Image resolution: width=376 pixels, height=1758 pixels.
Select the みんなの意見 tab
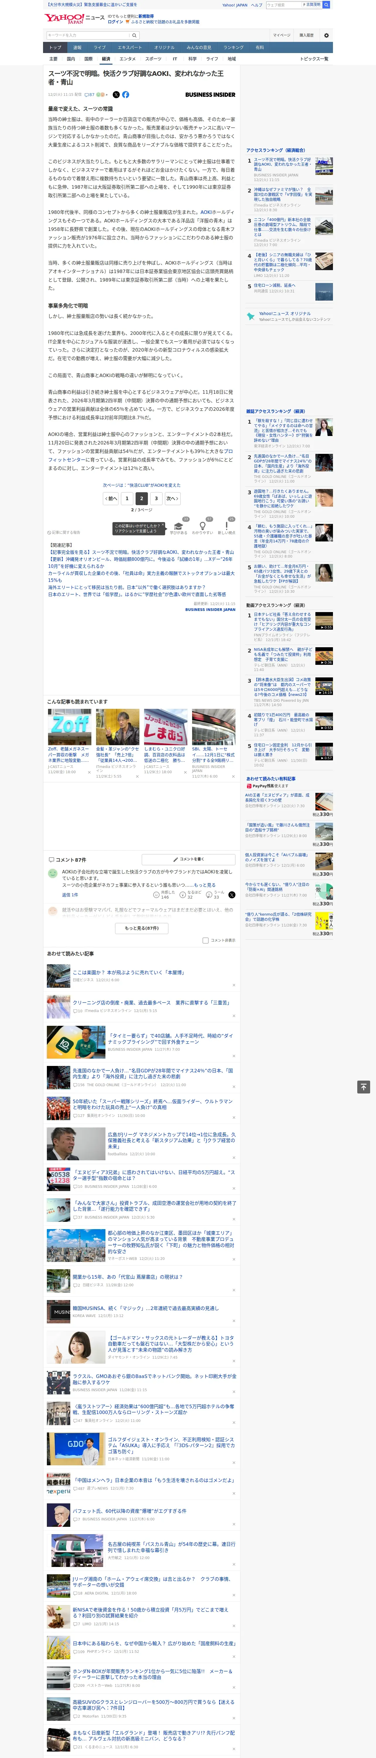pyautogui.click(x=199, y=48)
